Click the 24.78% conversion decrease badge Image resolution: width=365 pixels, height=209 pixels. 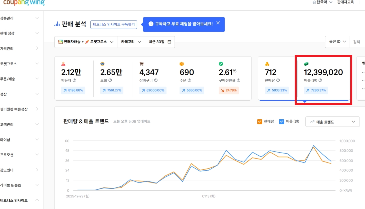[229, 90]
